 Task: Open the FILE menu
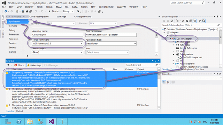(4, 7)
